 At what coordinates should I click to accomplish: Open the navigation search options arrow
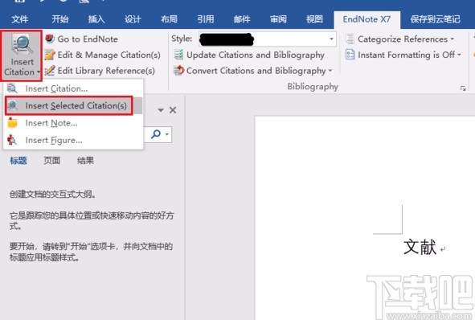(167, 134)
